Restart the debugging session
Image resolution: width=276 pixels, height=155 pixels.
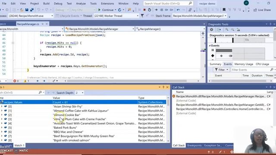150,10
